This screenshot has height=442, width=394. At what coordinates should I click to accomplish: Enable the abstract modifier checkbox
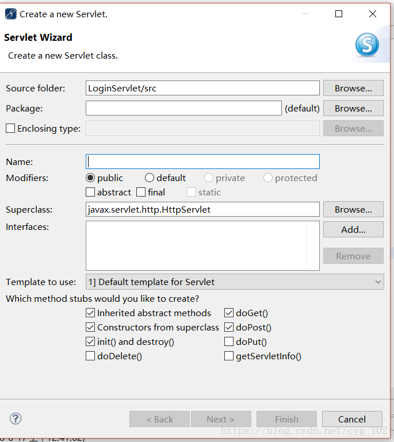[x=90, y=192]
